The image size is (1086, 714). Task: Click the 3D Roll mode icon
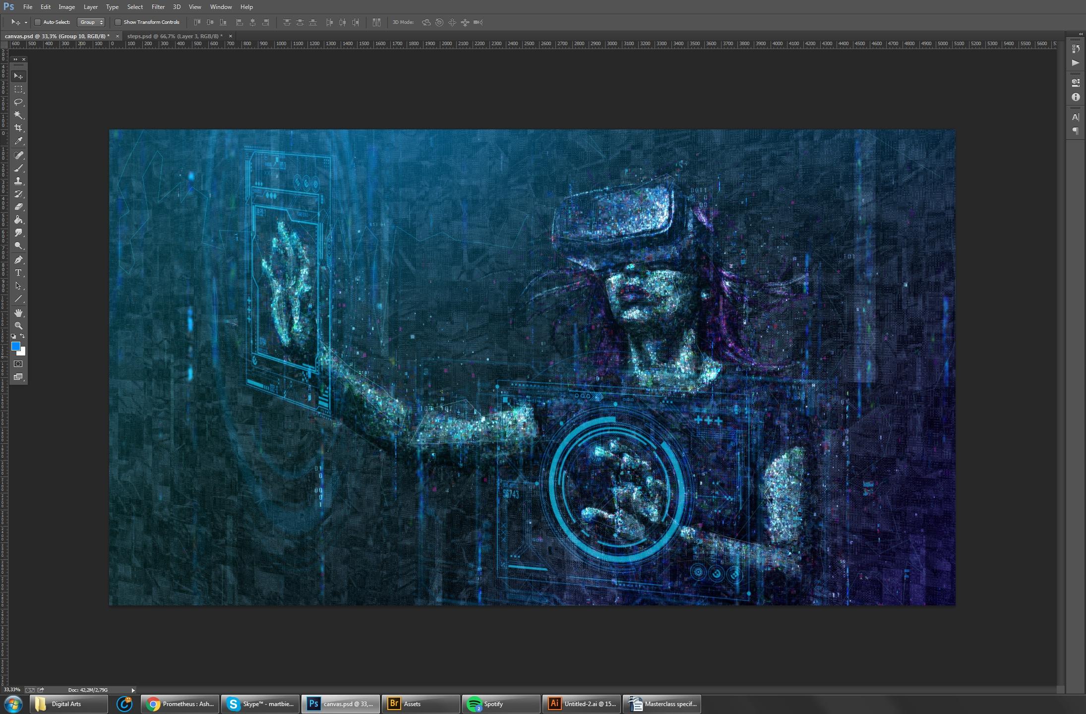click(x=439, y=22)
